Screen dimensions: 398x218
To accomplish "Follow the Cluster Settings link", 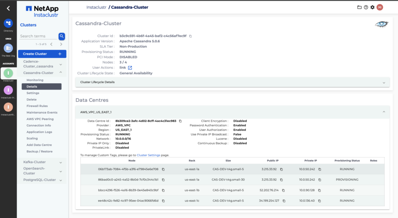I will pyautogui.click(x=148, y=155).
